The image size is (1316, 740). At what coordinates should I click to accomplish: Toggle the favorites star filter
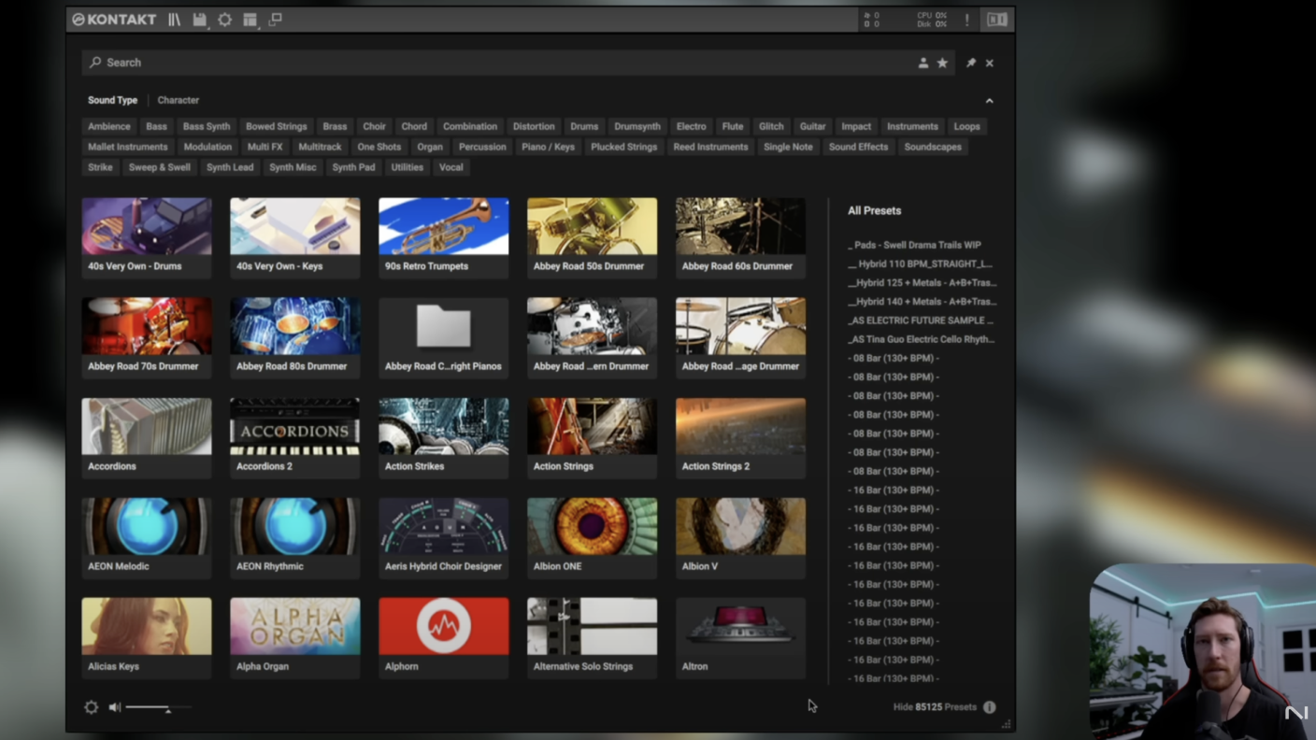pyautogui.click(x=942, y=63)
